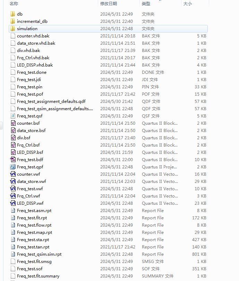Select file name Freq_test.jdi
This screenshot has width=239, height=281.
click(29, 80)
